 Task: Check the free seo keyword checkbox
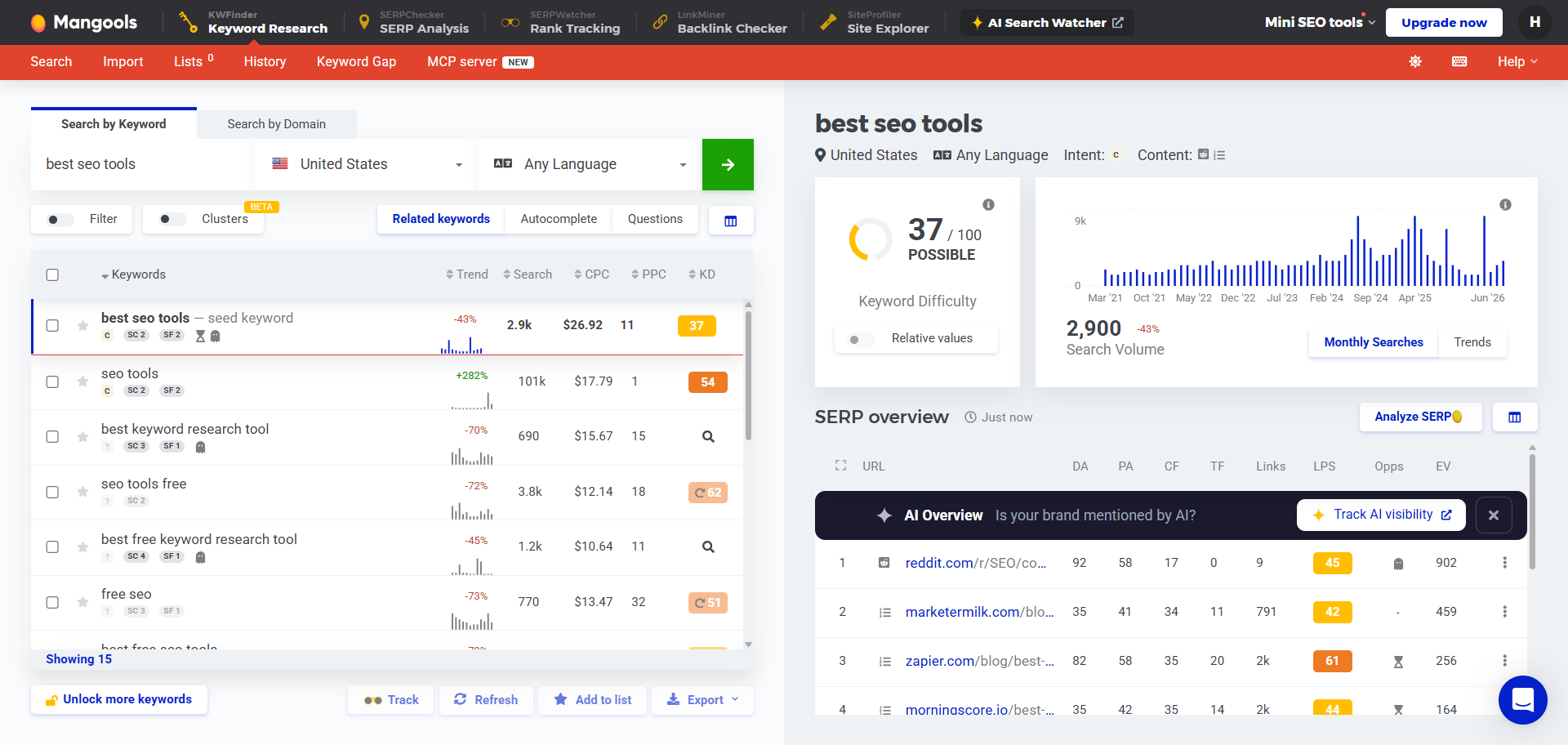52,602
